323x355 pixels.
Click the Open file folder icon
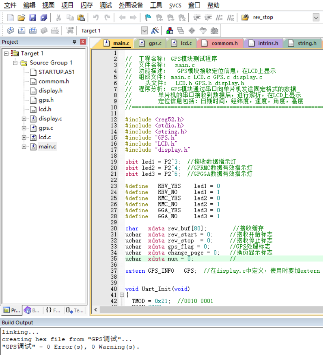coord(22,18)
